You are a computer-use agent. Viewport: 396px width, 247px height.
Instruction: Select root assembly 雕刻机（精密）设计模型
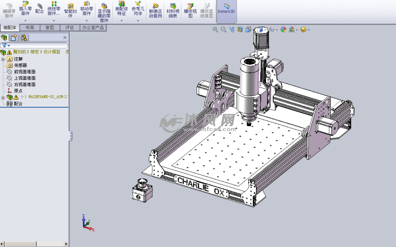click(x=37, y=52)
